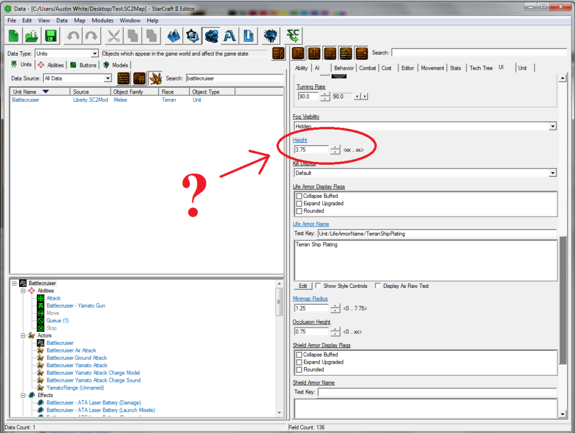Click the icon right of the Data Type description
This screenshot has height=433, width=575.
click(x=278, y=53)
